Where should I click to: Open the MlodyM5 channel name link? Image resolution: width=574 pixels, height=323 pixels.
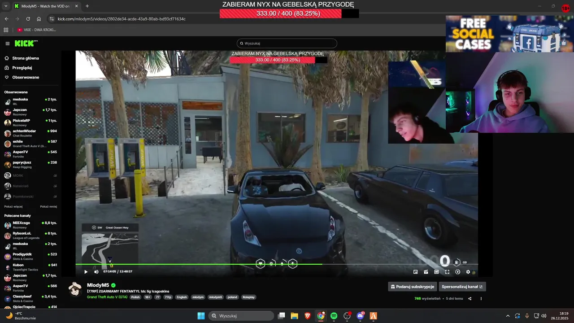point(98,285)
